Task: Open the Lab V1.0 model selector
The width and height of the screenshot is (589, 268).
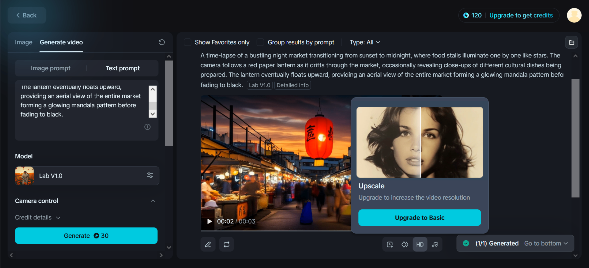Action: 87,176
